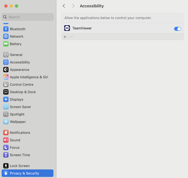
Task: Click the Desktop & Dock icon
Action: click(6, 92)
